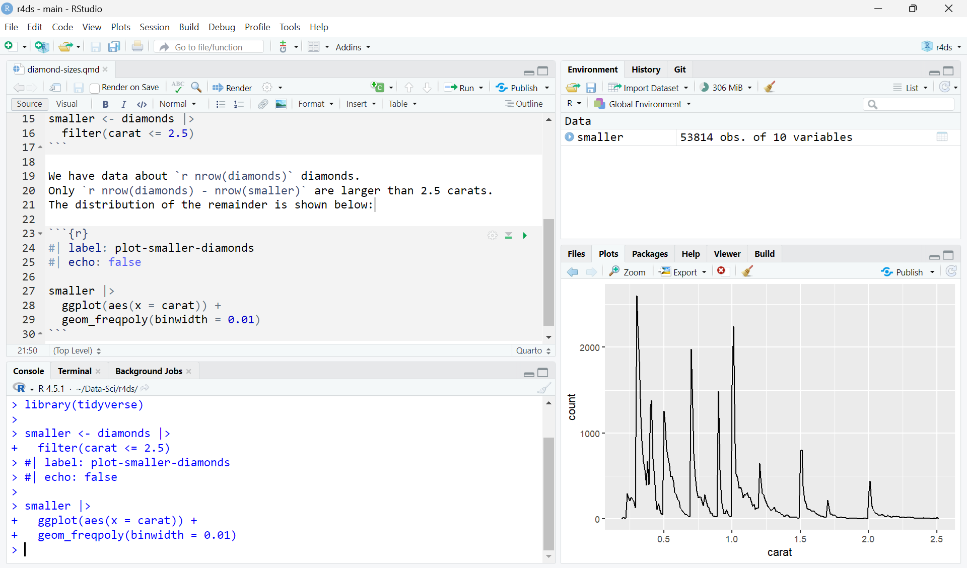Image resolution: width=967 pixels, height=568 pixels.
Task: Run current chunk green play arrow
Action: point(525,235)
